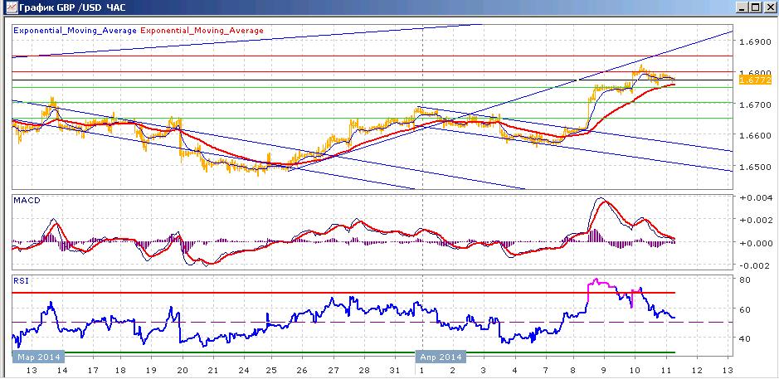Viewport: 779px width, 379px height.
Task: Click the Mar 2014 month marker
Action: 39,357
